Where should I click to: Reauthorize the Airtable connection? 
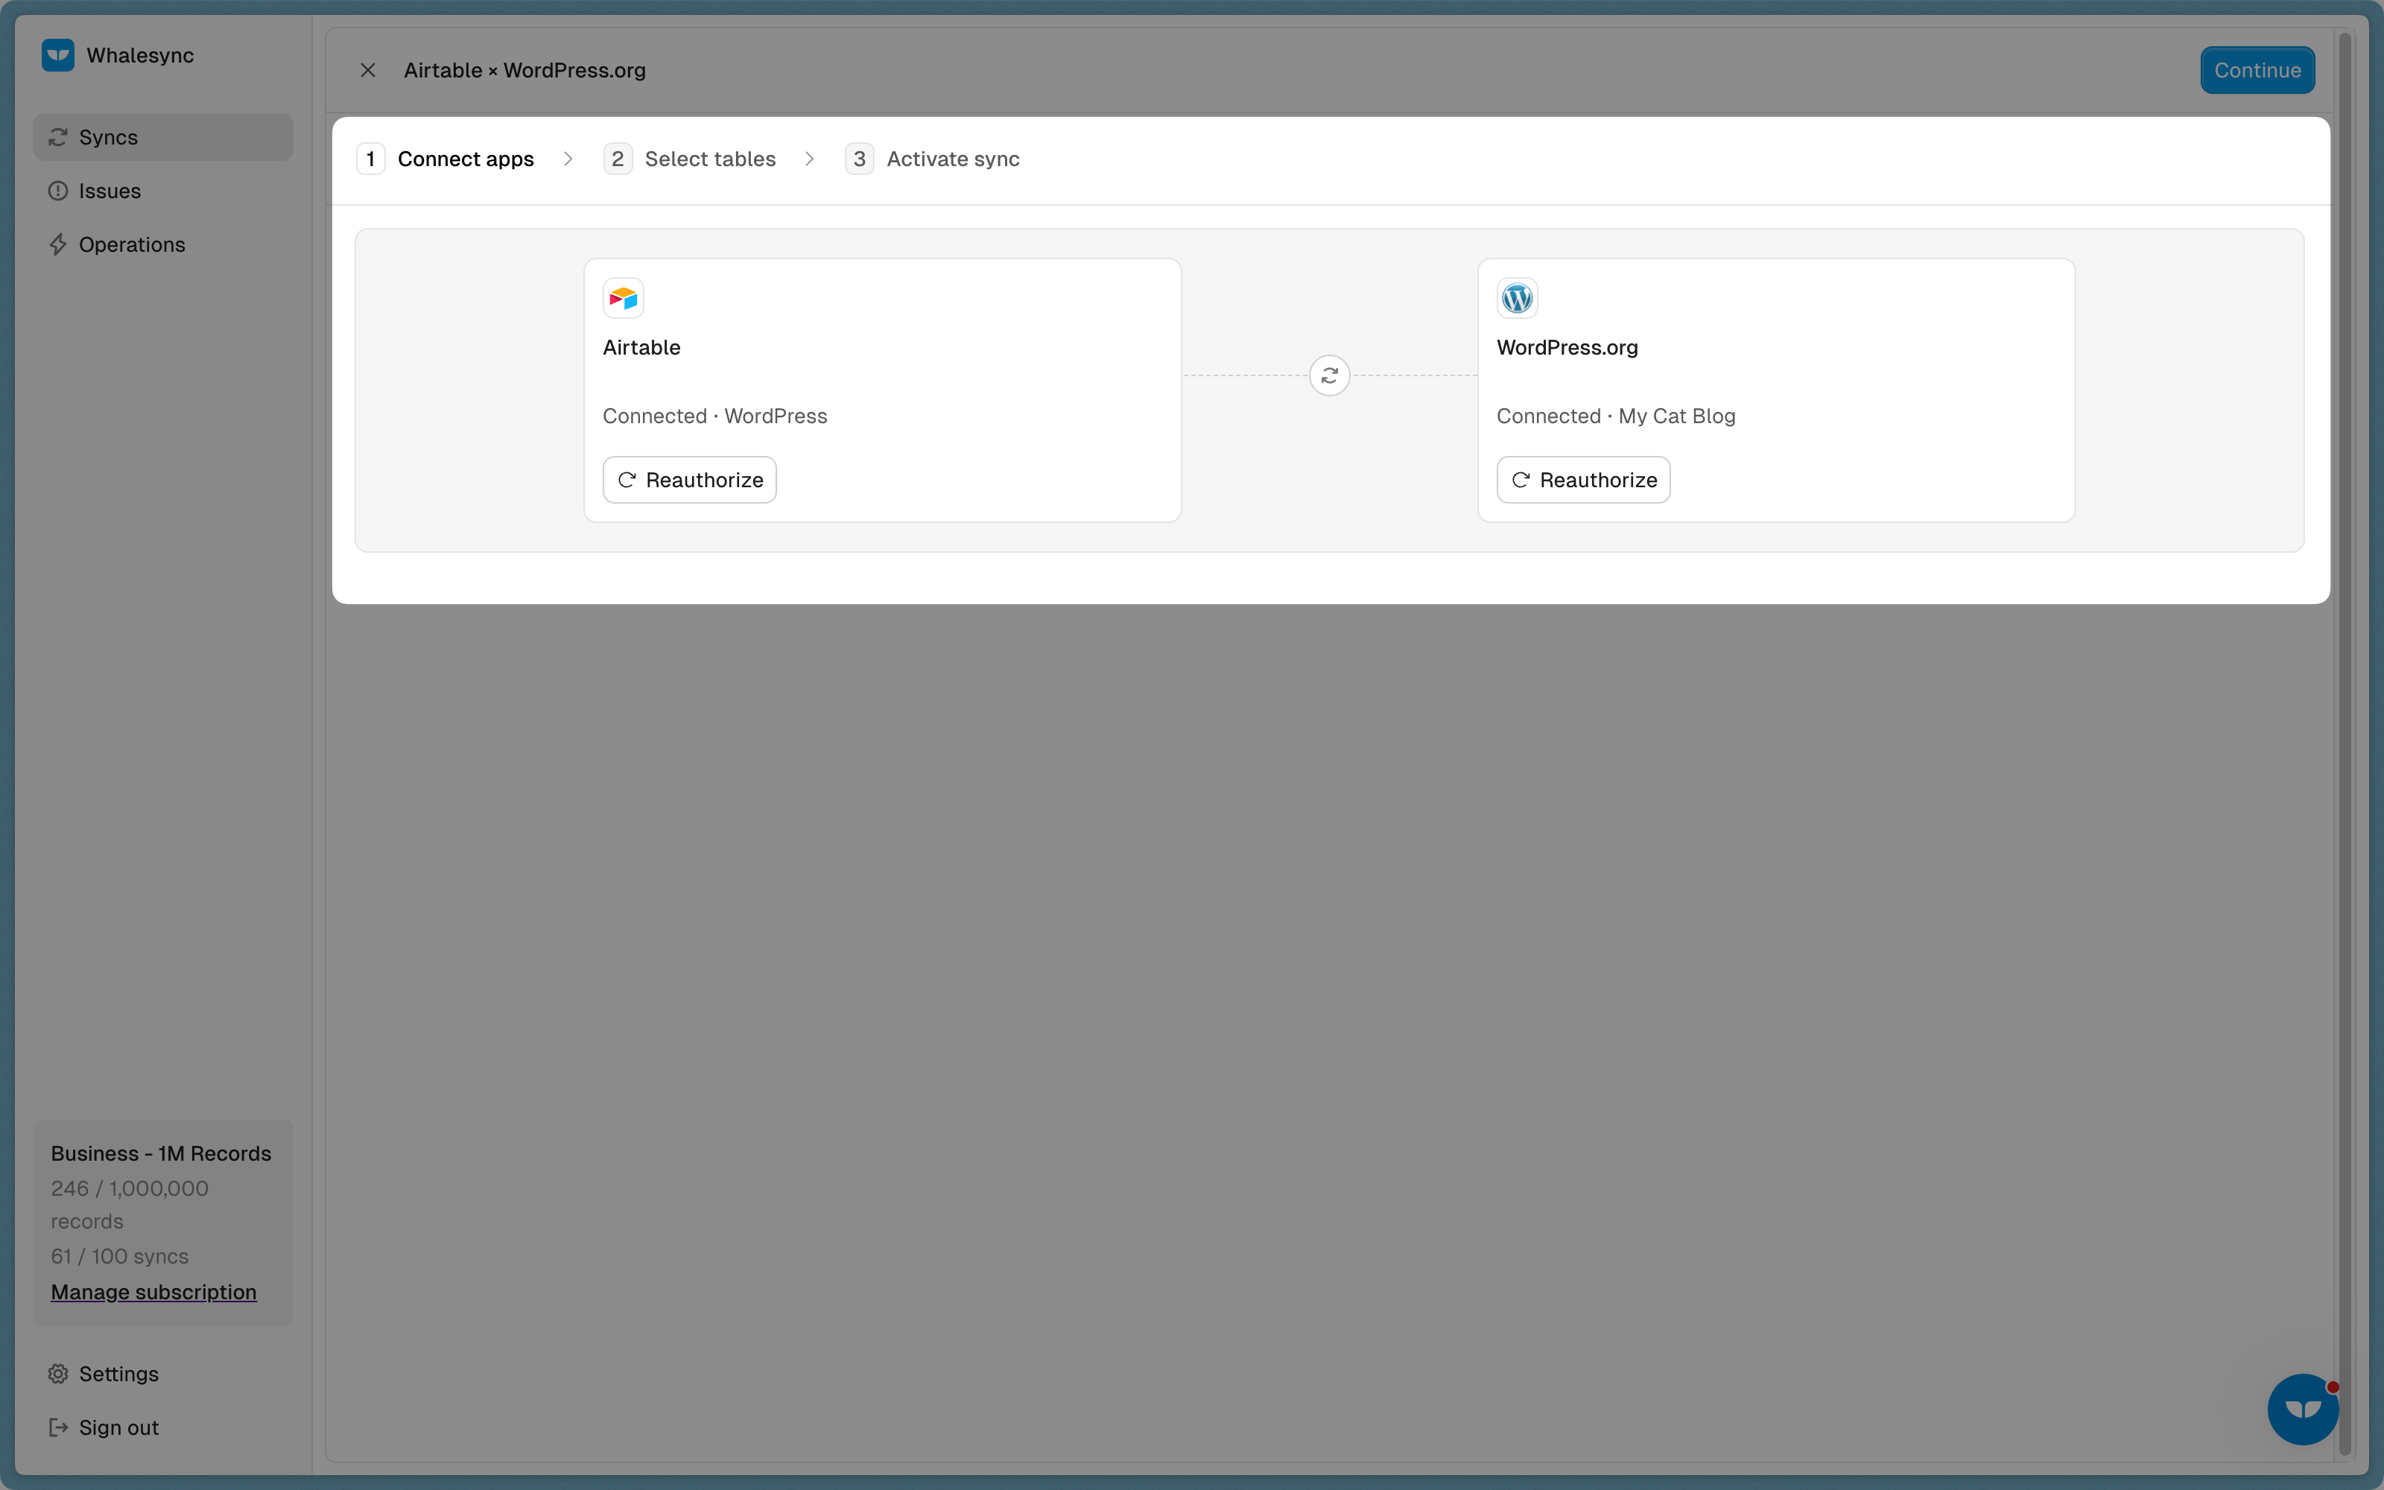point(690,480)
